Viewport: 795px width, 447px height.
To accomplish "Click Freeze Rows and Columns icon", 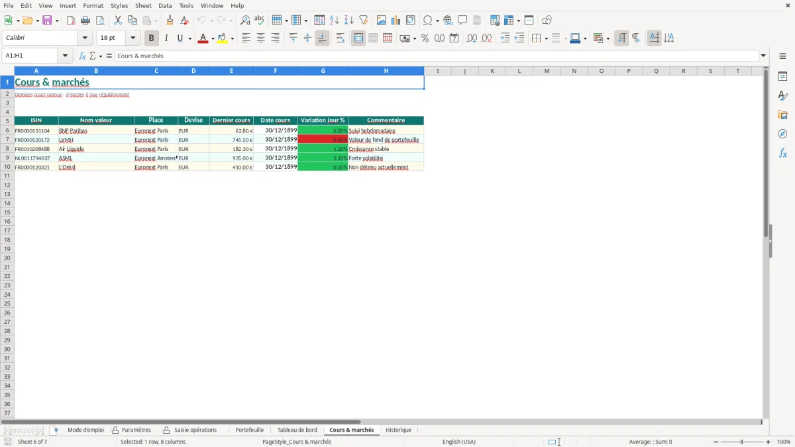I will point(509,21).
